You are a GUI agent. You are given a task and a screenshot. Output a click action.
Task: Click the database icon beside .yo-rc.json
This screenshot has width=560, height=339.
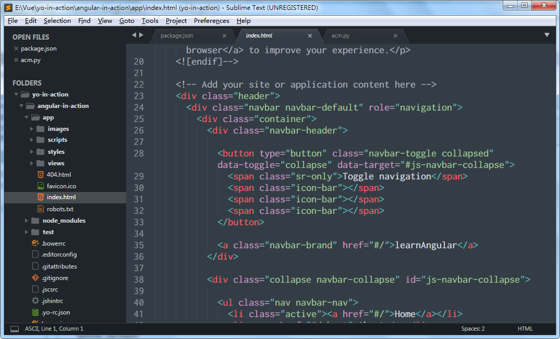tap(35, 312)
